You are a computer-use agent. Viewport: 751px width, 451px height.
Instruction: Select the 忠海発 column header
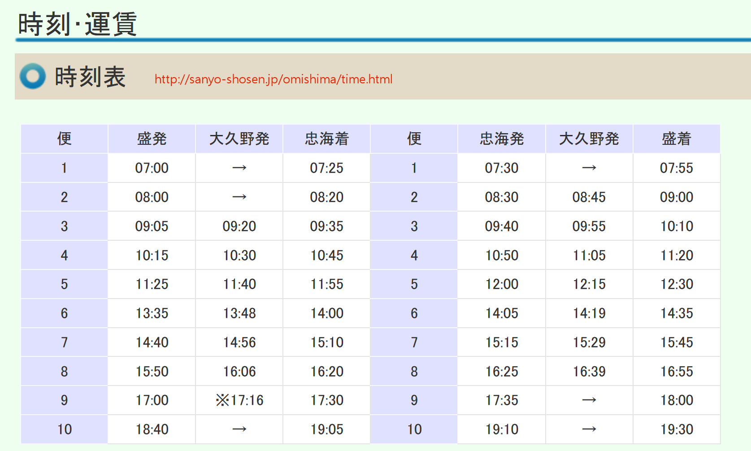(502, 139)
